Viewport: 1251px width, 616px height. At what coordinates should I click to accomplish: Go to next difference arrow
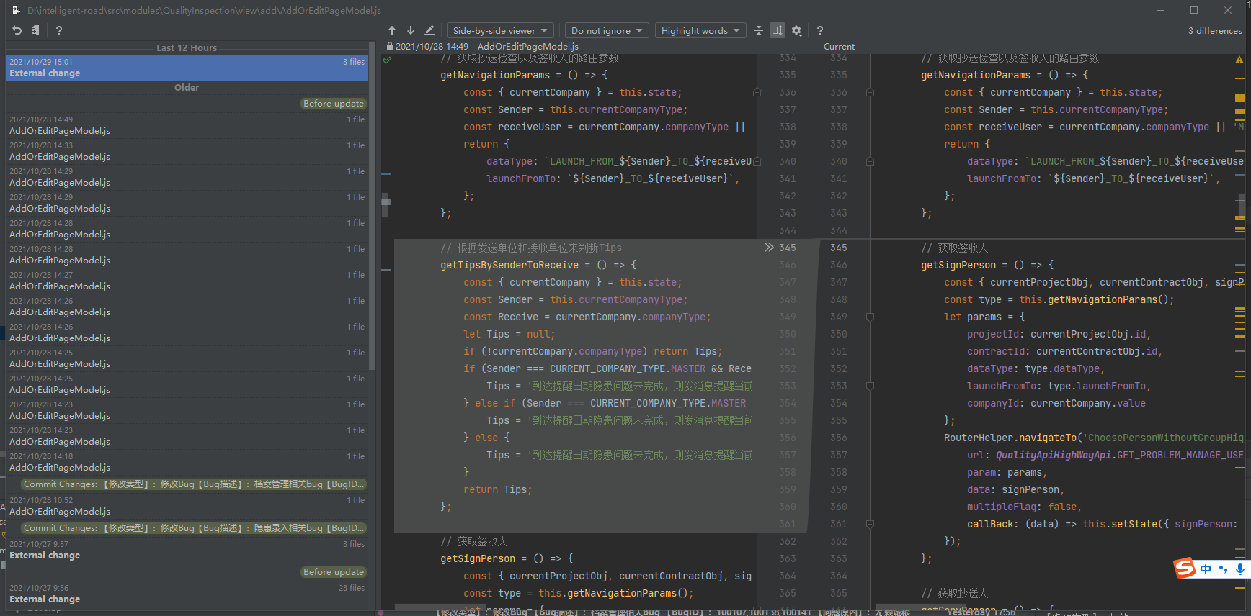411,30
